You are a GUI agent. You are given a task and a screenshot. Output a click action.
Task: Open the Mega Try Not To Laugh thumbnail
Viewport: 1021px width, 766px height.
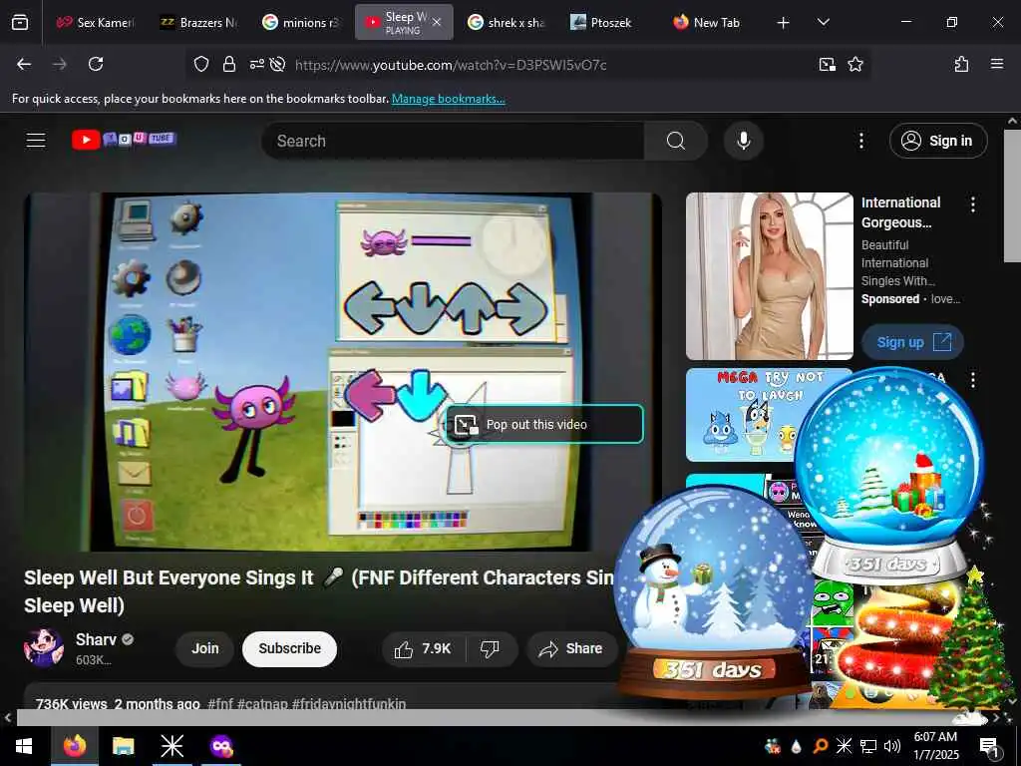[742, 414]
